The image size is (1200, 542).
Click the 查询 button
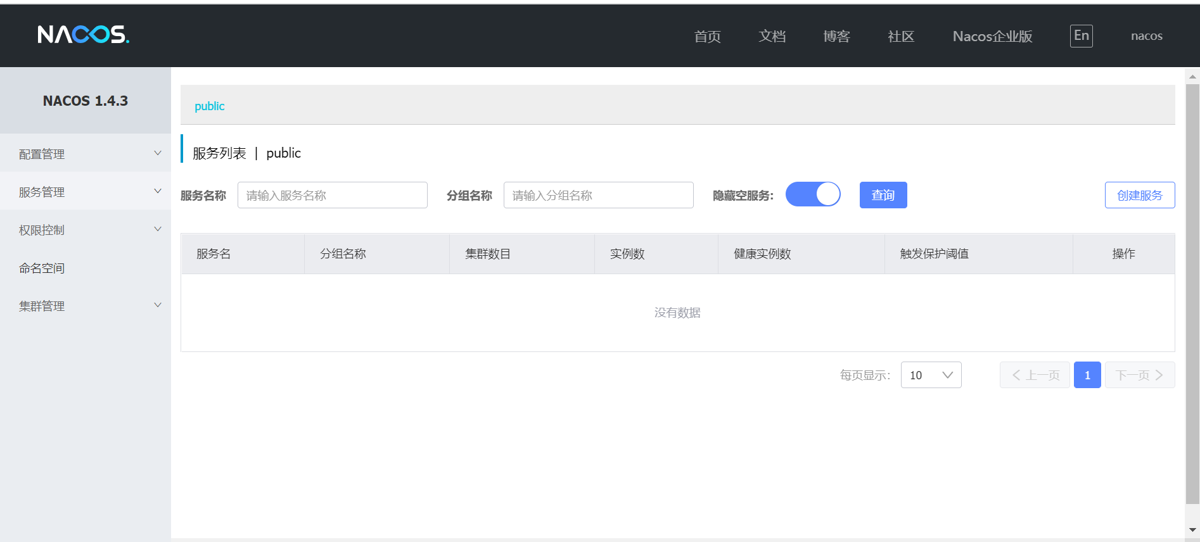883,195
